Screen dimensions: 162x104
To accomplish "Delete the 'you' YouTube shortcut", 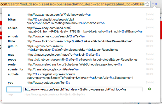I will [x=150, y=82].
